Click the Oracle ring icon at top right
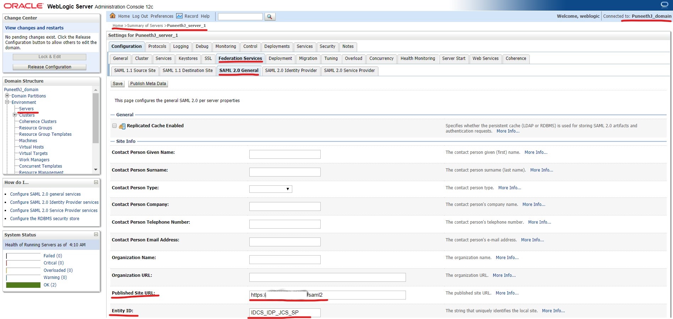The width and height of the screenshot is (673, 319). pos(664,5)
